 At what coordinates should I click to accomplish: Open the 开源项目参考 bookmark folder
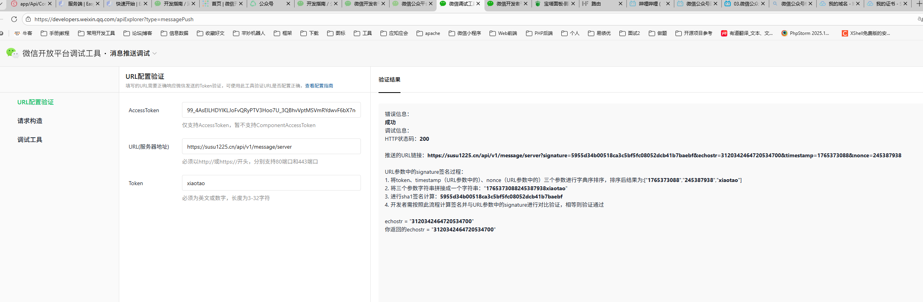click(694, 33)
